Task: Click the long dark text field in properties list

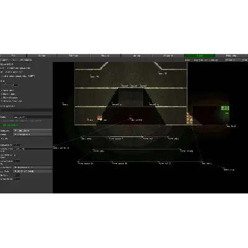Action: point(33,149)
